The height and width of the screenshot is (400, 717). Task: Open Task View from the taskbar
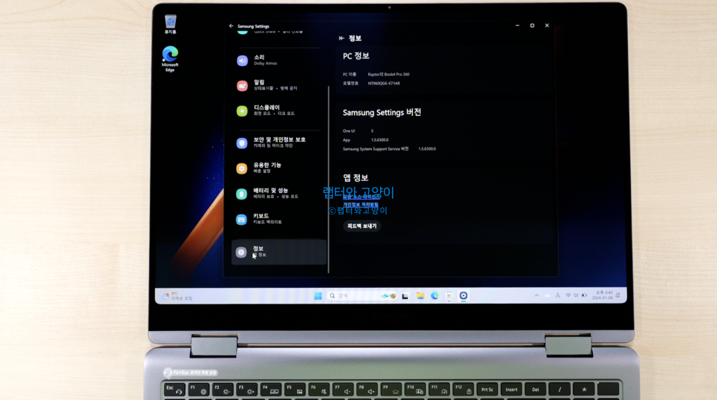tap(405, 296)
